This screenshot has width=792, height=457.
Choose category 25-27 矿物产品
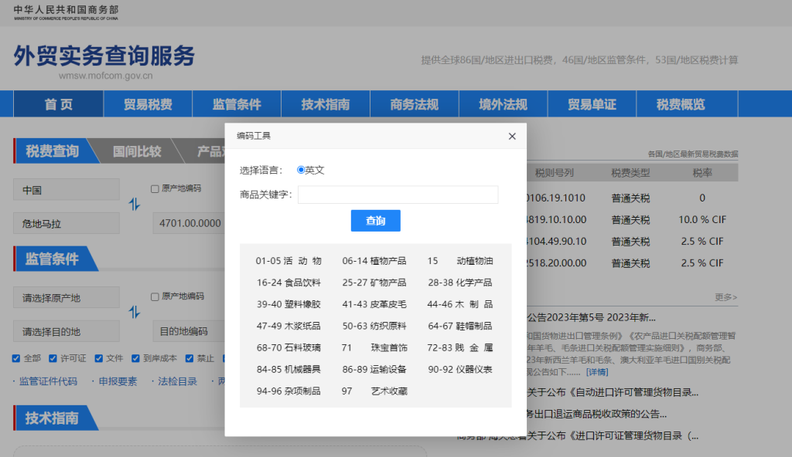[x=374, y=283]
